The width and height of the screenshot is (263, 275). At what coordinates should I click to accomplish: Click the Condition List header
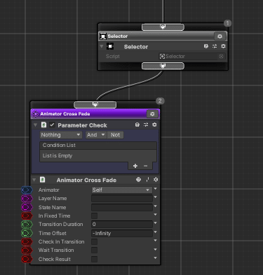[x=98, y=145]
